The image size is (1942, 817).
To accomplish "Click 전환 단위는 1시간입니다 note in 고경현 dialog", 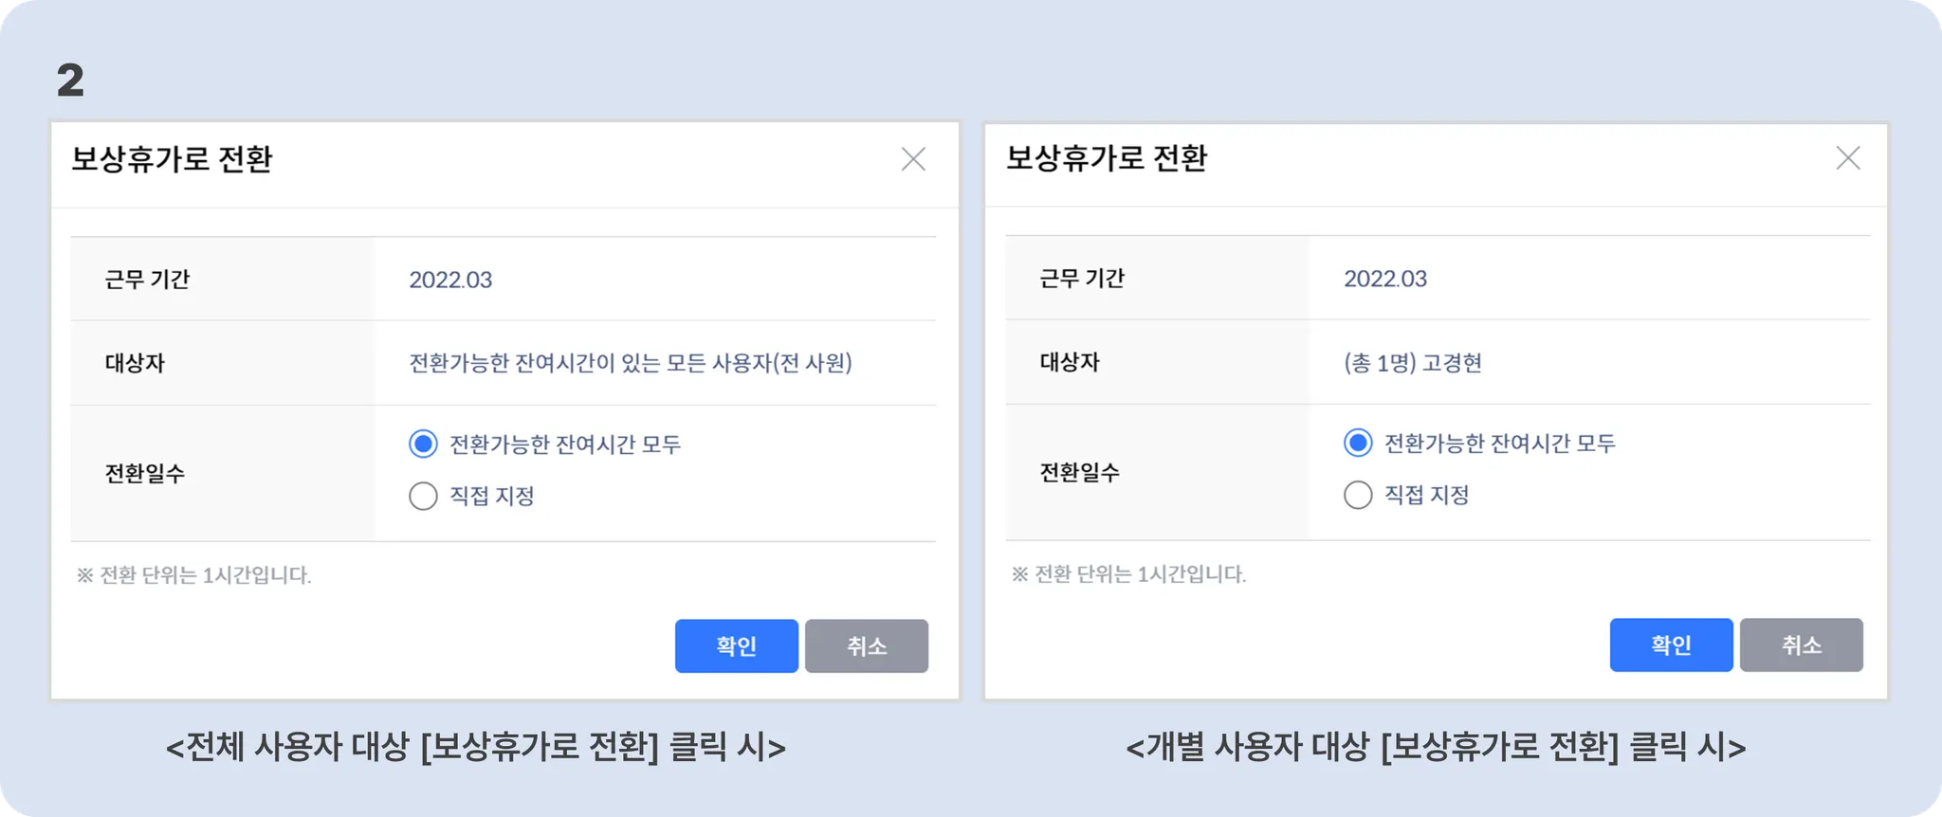I will tap(1128, 573).
